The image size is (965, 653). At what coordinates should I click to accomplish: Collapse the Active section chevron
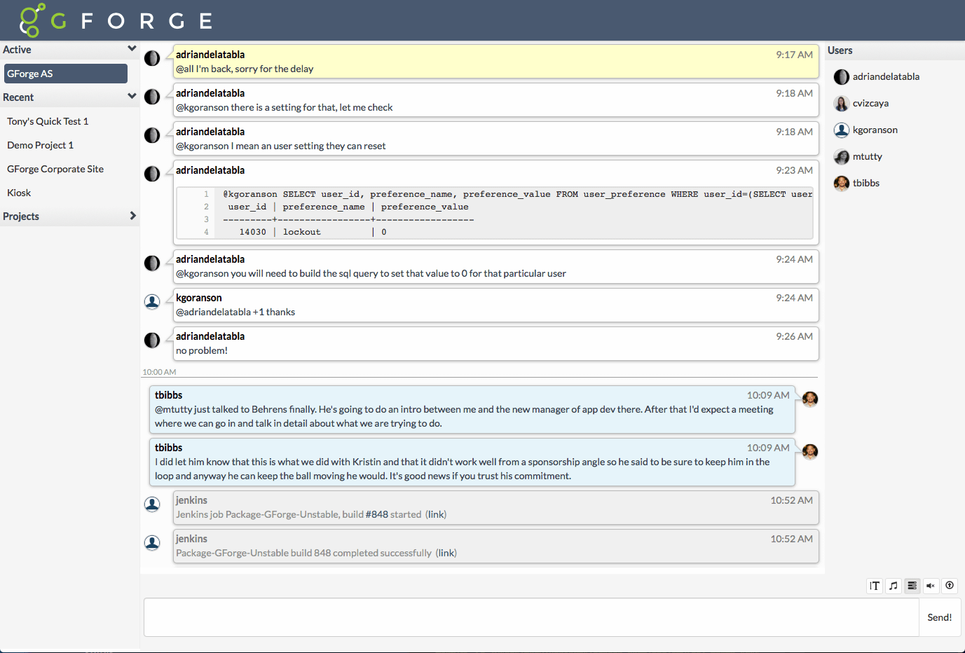(131, 49)
